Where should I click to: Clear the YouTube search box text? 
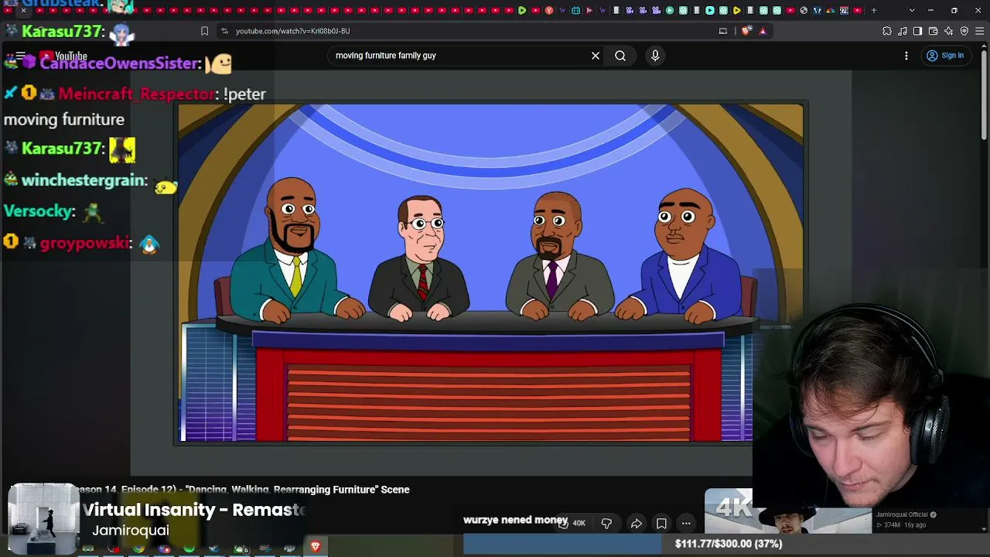coord(596,56)
